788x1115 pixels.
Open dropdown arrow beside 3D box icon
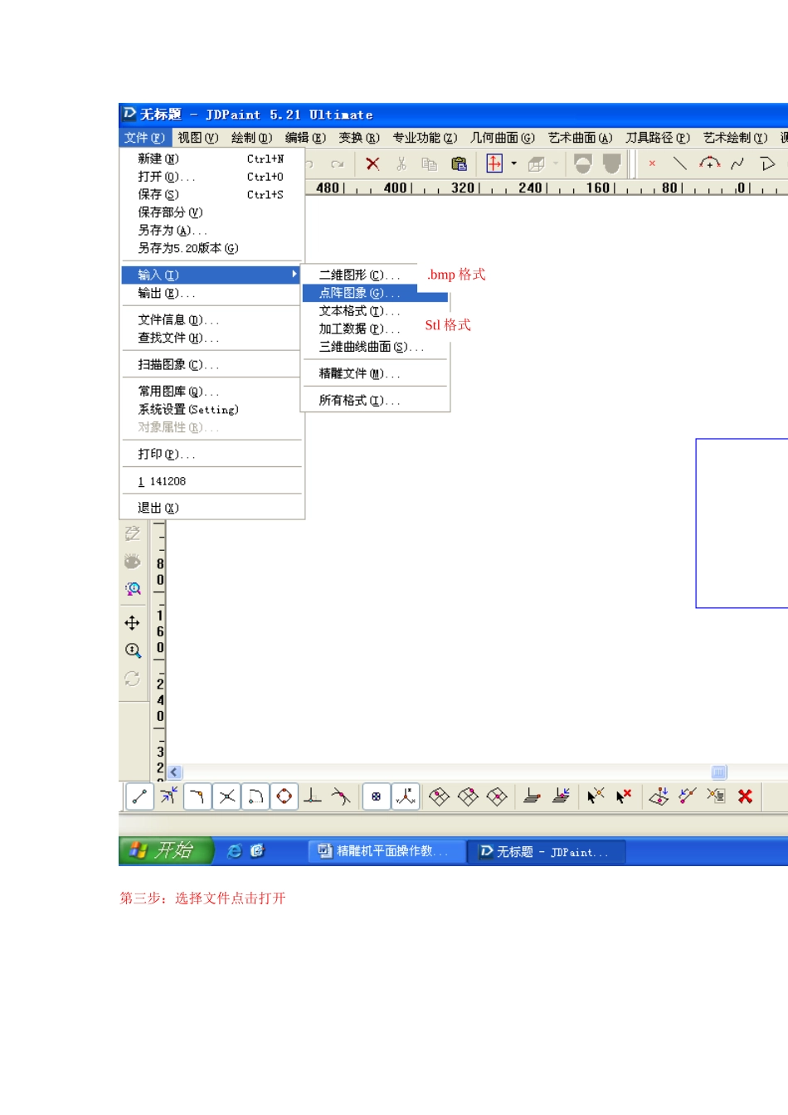coord(556,163)
